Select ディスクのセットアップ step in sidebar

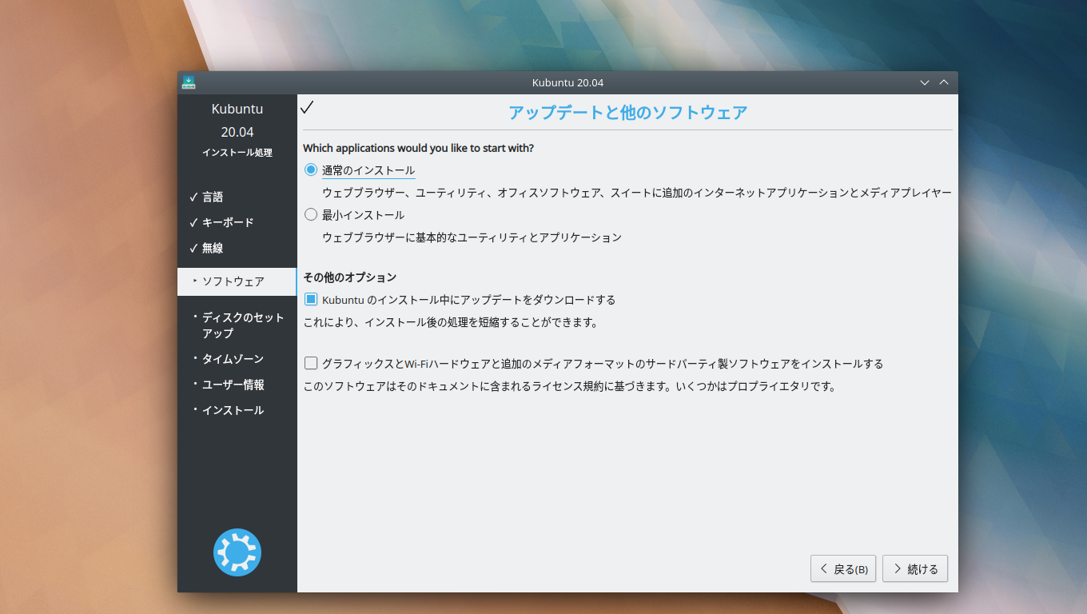click(x=243, y=325)
